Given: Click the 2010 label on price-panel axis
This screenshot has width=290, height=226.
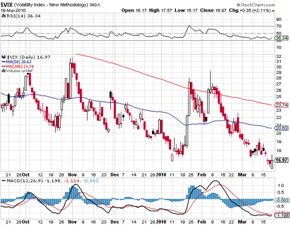Looking at the screenshot, I should pyautogui.click(x=161, y=175).
